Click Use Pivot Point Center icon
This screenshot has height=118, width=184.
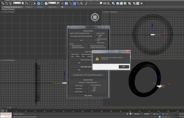pyautogui.click(x=58, y=3)
